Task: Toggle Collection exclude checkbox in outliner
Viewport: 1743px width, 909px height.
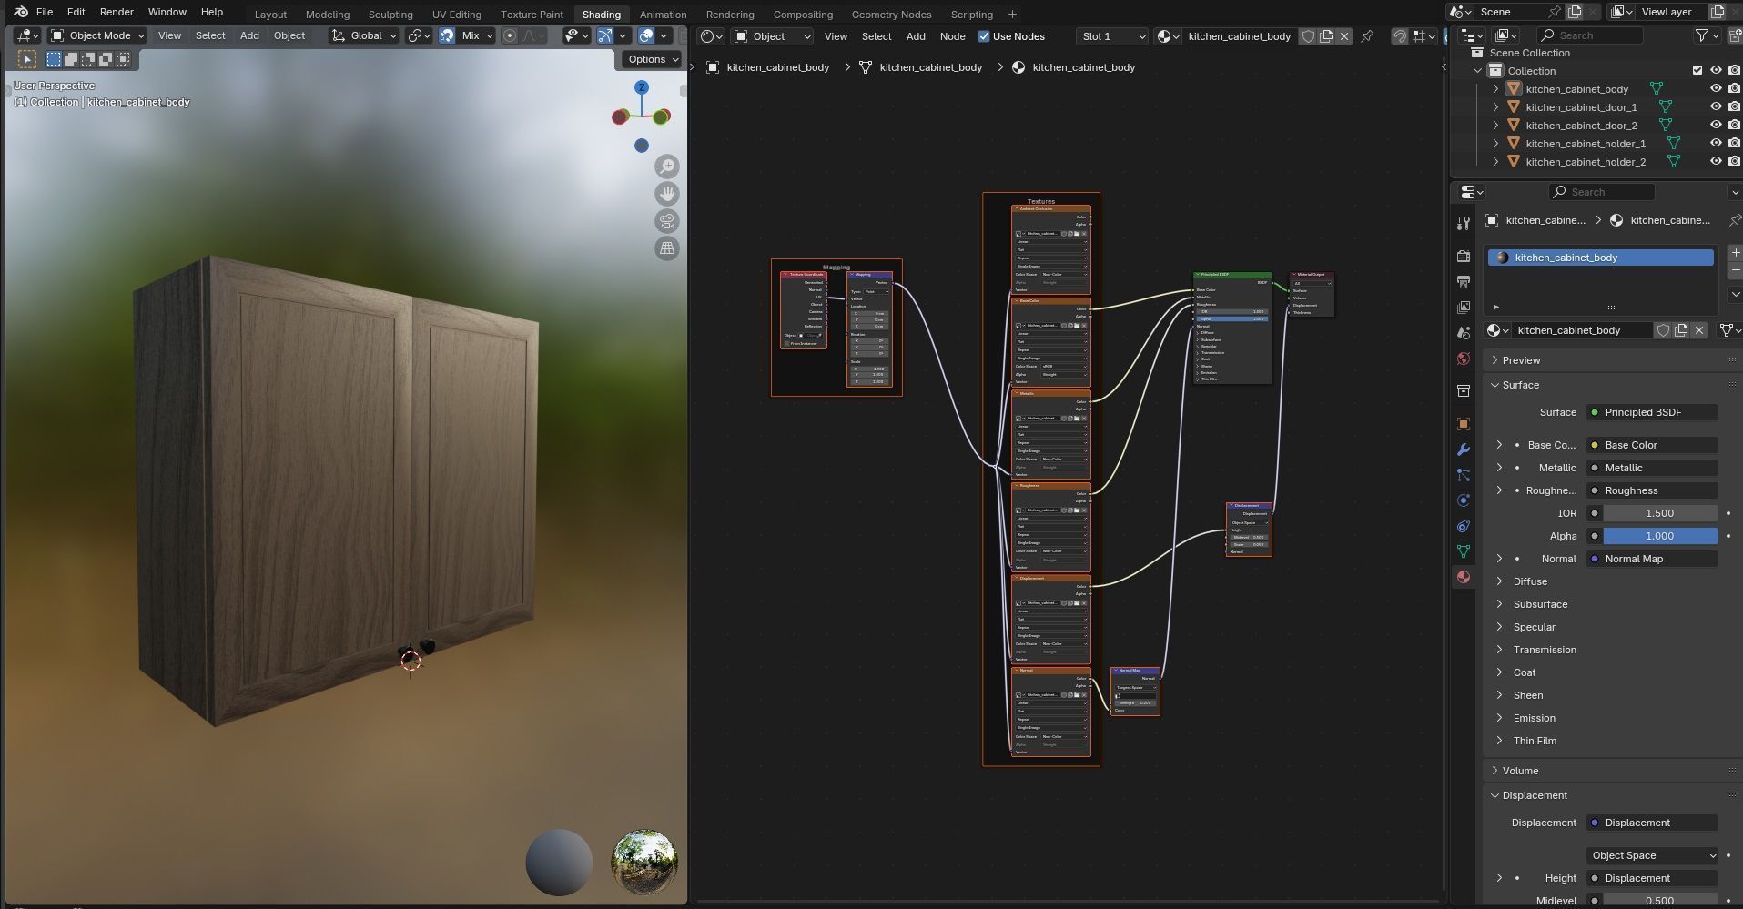Action: (x=1697, y=70)
